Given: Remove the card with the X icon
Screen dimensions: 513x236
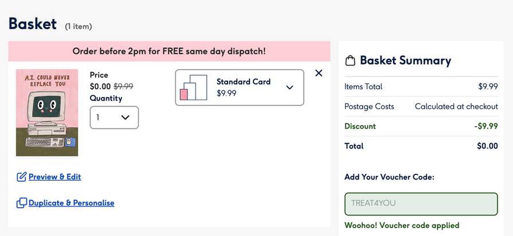Looking at the screenshot, I should 318,73.
